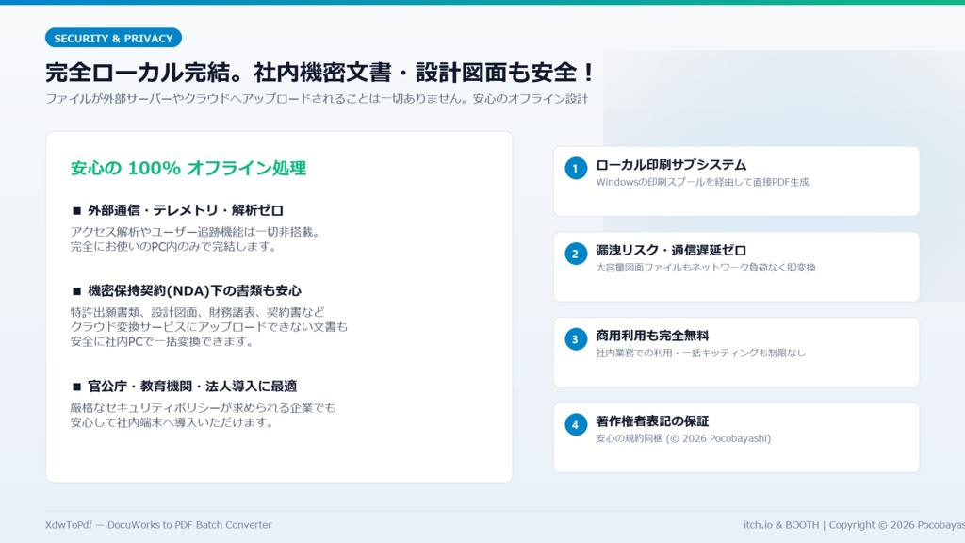This screenshot has height=543, width=965.
Task: Click text 完全にお使いのPC内のみで完結します。
Action: 174,247
